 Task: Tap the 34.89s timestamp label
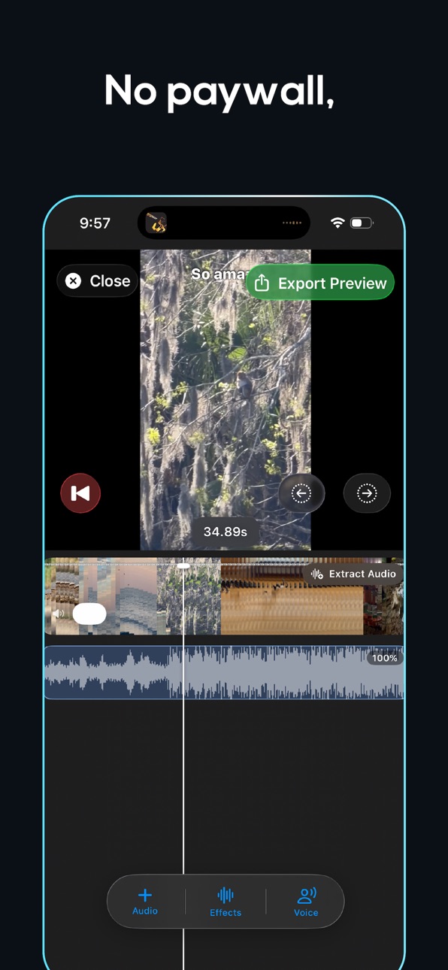[x=226, y=532]
